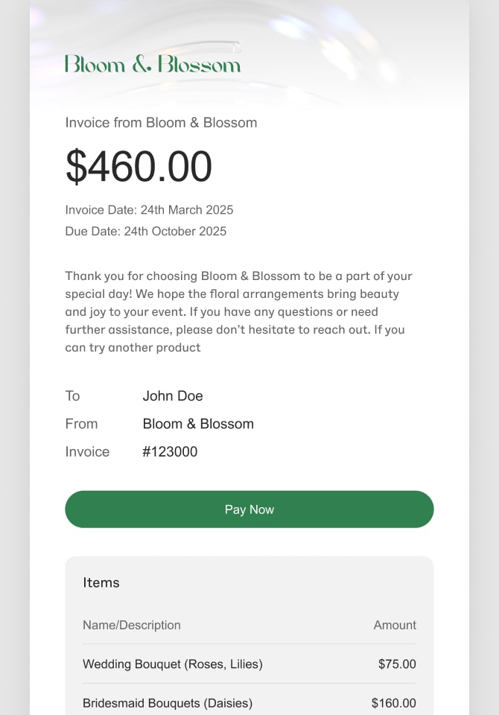Select the Bridesmaid Bouquets (Daisies) row
The image size is (499, 715).
point(249,701)
